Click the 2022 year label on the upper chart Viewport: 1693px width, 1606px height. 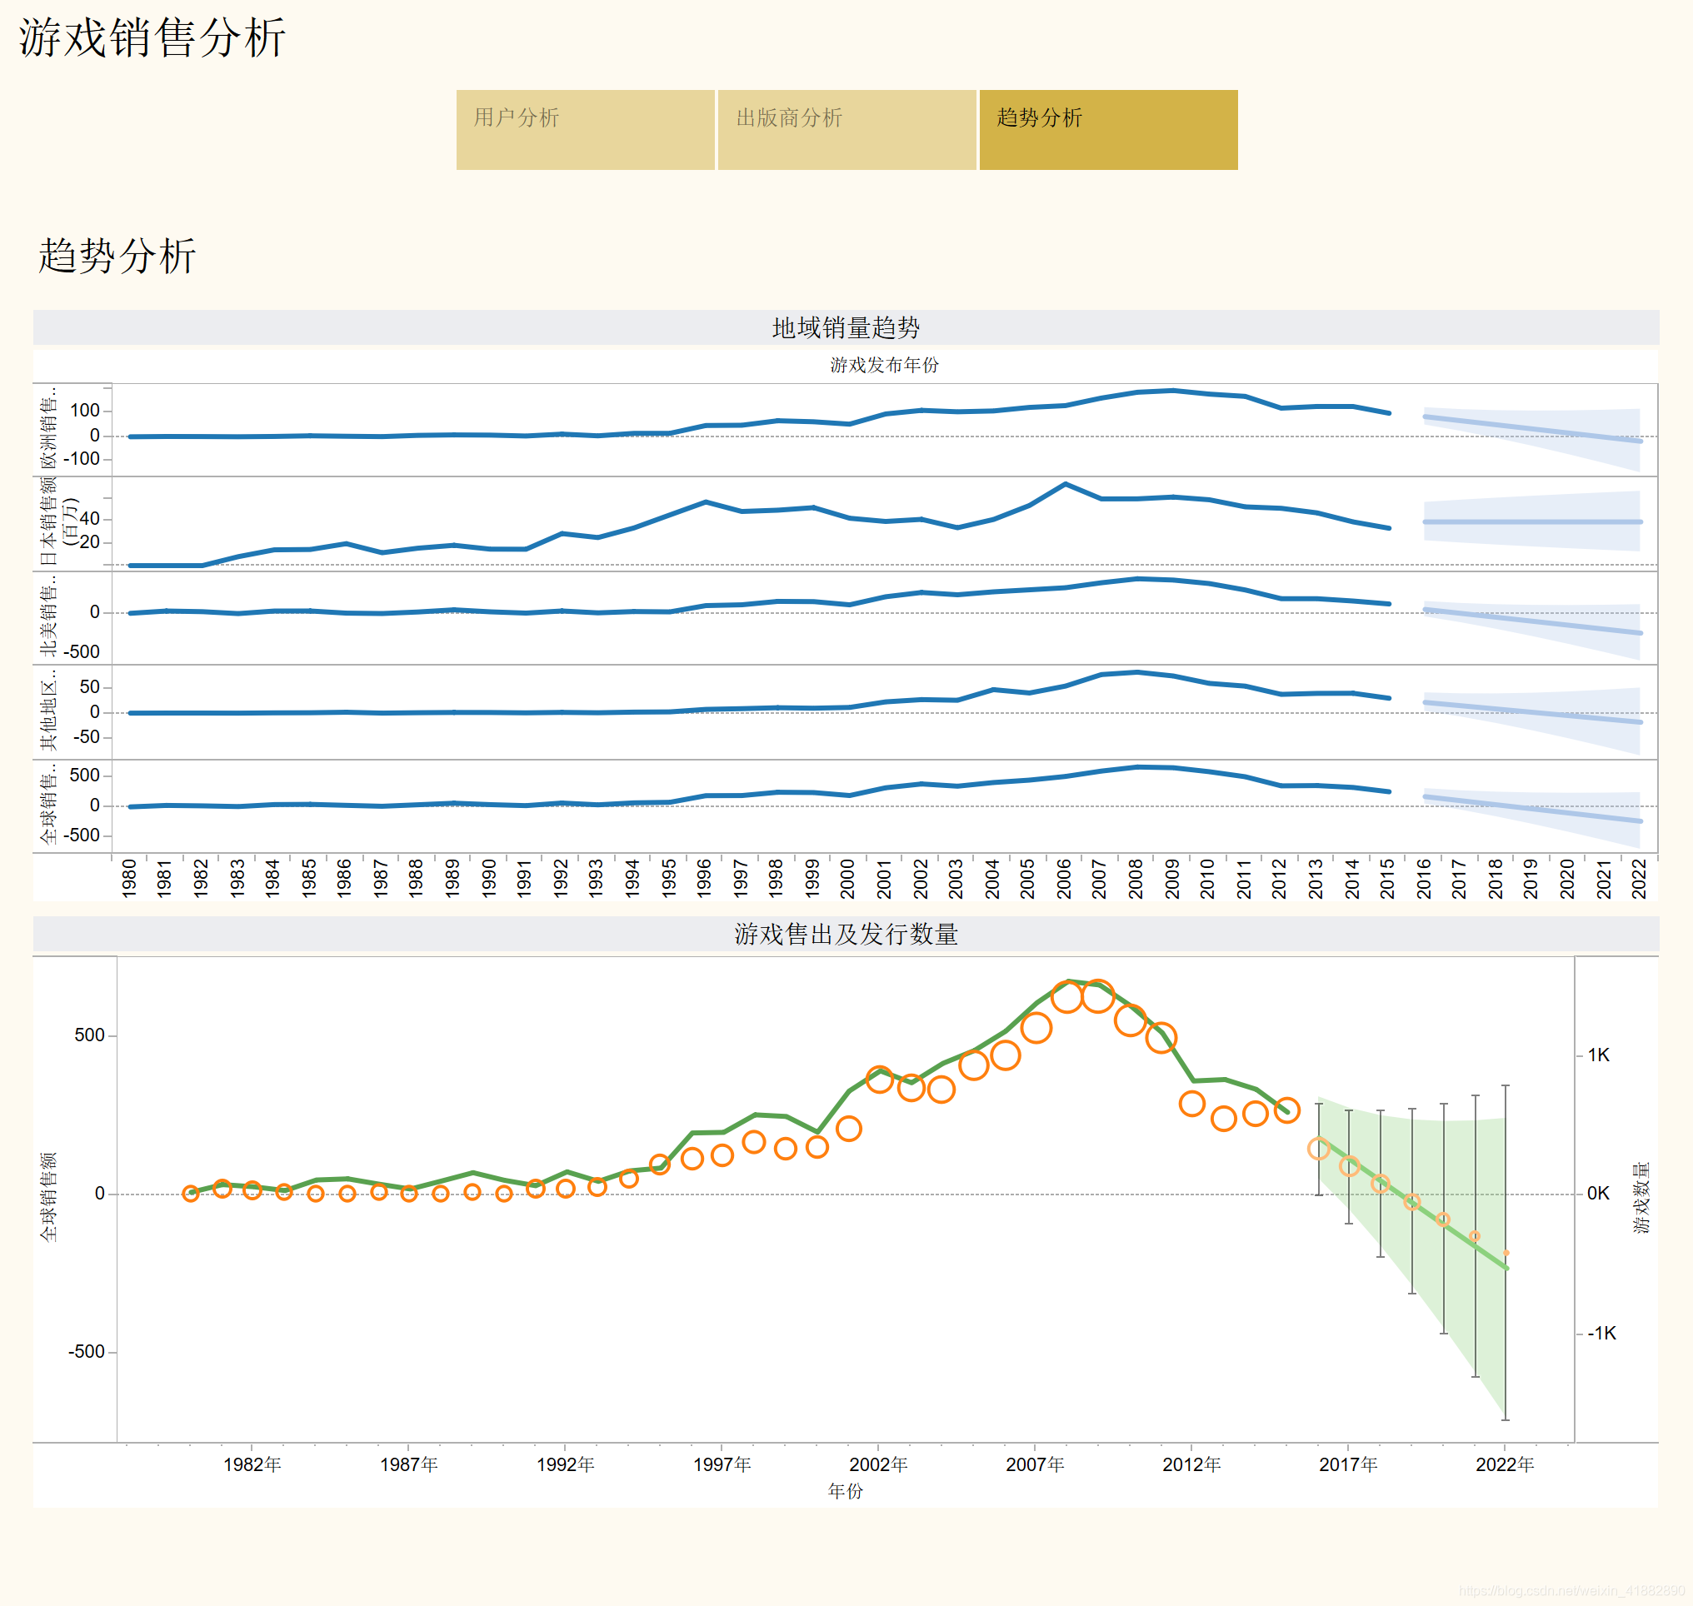click(1639, 878)
